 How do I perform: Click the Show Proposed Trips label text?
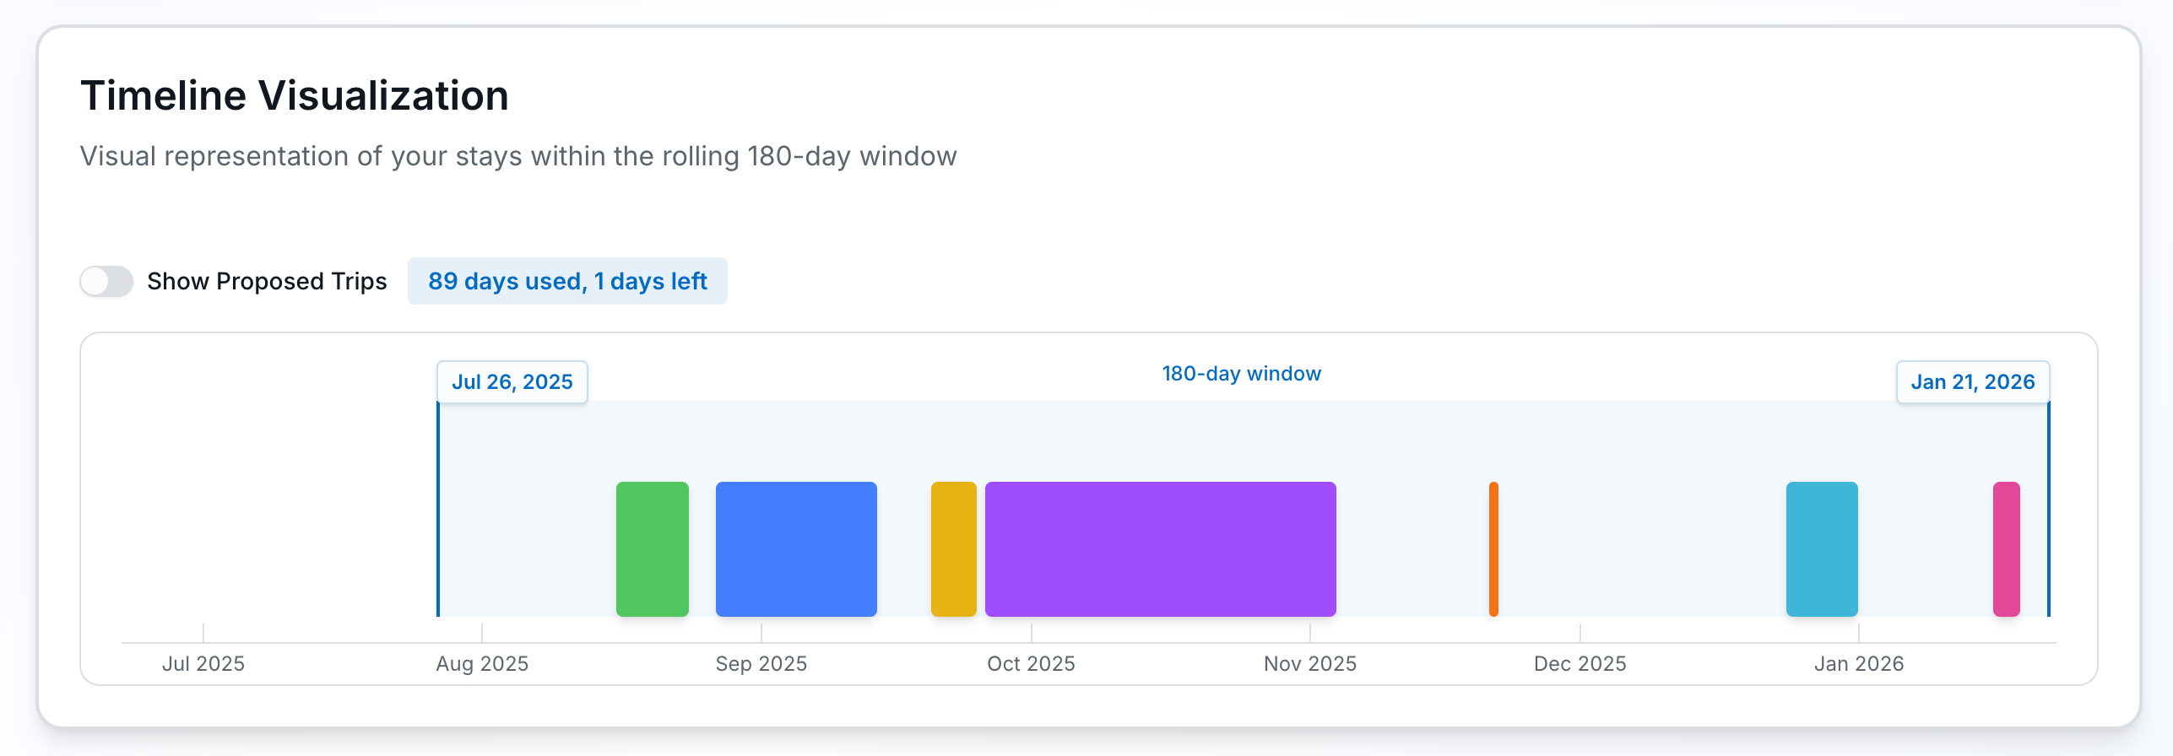(x=267, y=281)
